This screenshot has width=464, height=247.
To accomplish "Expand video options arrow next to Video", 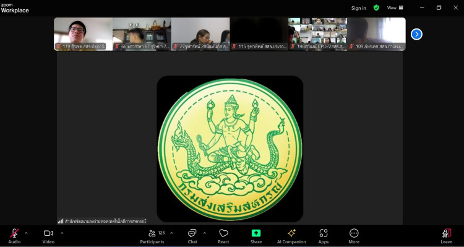I will coord(62,233).
